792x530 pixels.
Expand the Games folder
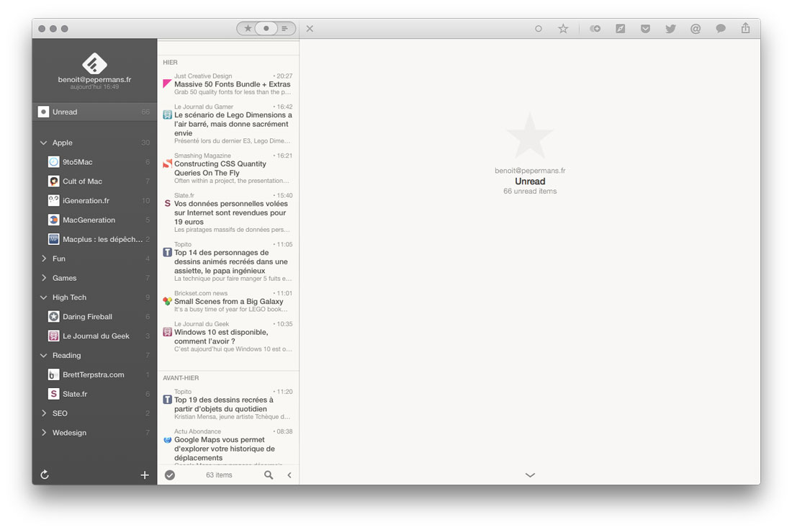click(43, 278)
